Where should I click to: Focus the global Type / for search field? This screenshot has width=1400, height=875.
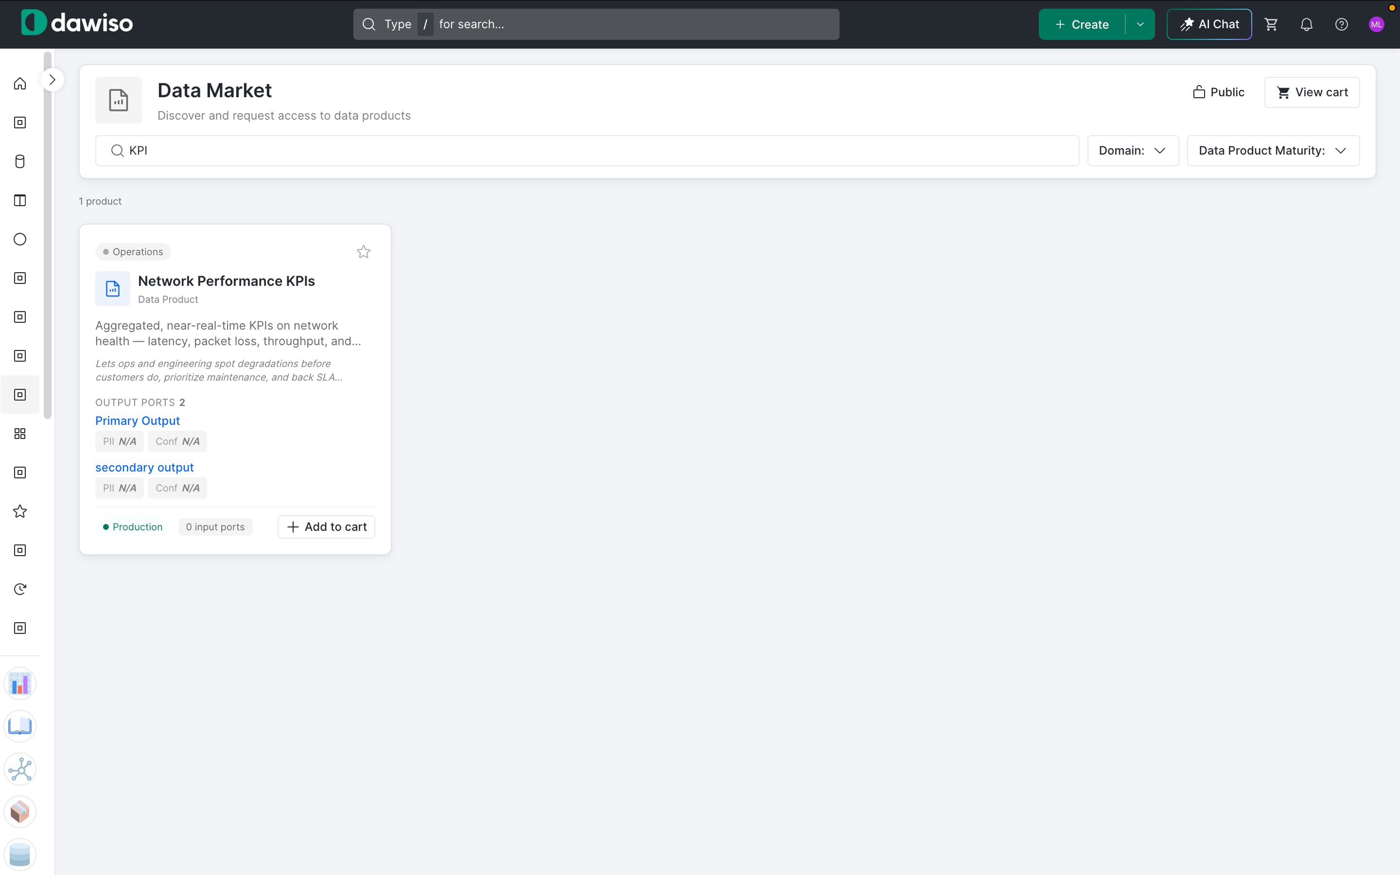[596, 24]
